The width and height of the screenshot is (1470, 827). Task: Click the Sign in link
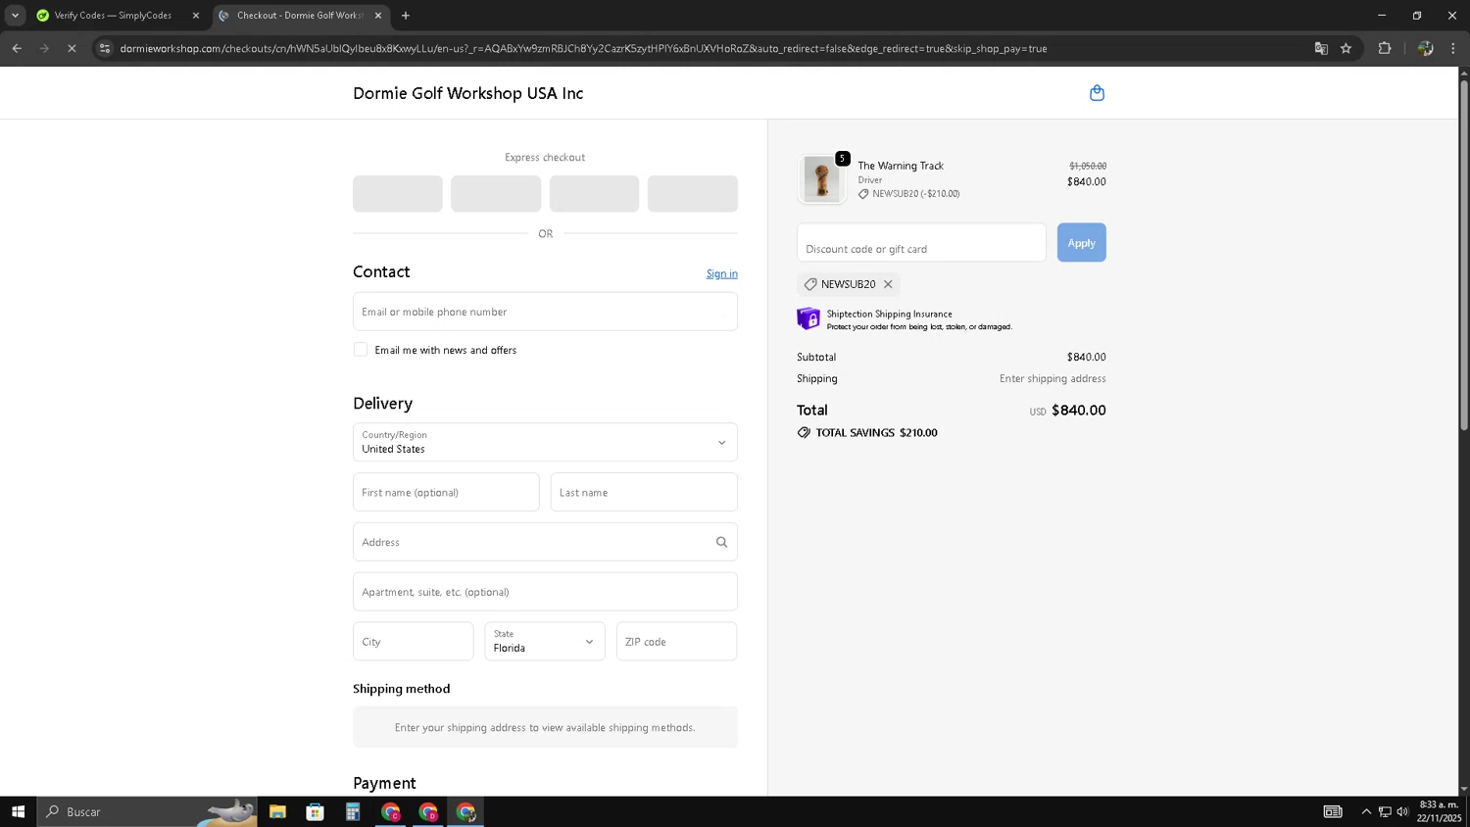pyautogui.click(x=722, y=273)
